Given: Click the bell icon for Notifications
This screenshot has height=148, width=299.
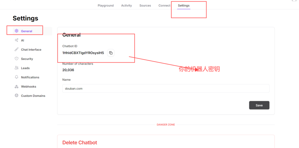Looking at the screenshot, I should pos(17,77).
